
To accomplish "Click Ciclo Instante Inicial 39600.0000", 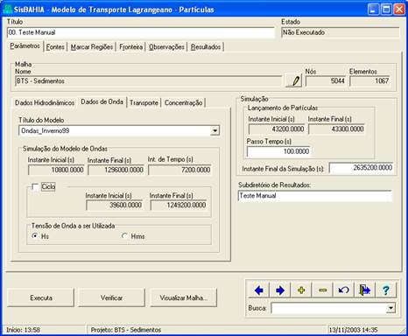I will (115, 205).
